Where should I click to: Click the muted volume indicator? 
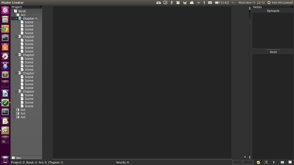click(233, 3)
